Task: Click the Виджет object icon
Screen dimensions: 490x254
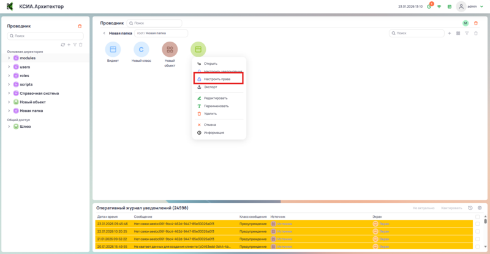Action: click(x=113, y=50)
